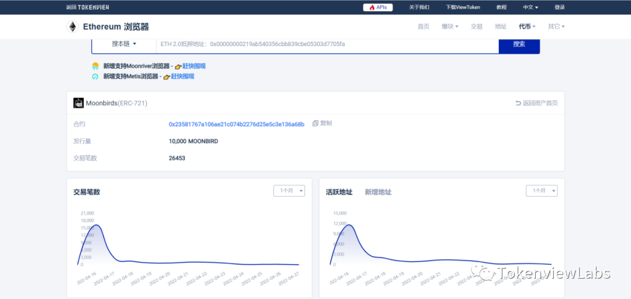This screenshot has width=631, height=299.
Task: Click the Moonriver browser icon
Action: click(x=95, y=66)
